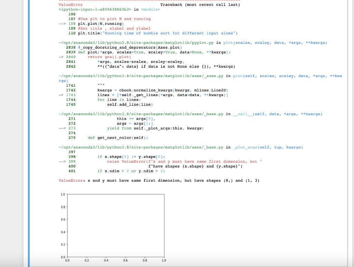The width and height of the screenshot is (354, 267).
Task: Select the <module> reference text
Action: point(150,9)
